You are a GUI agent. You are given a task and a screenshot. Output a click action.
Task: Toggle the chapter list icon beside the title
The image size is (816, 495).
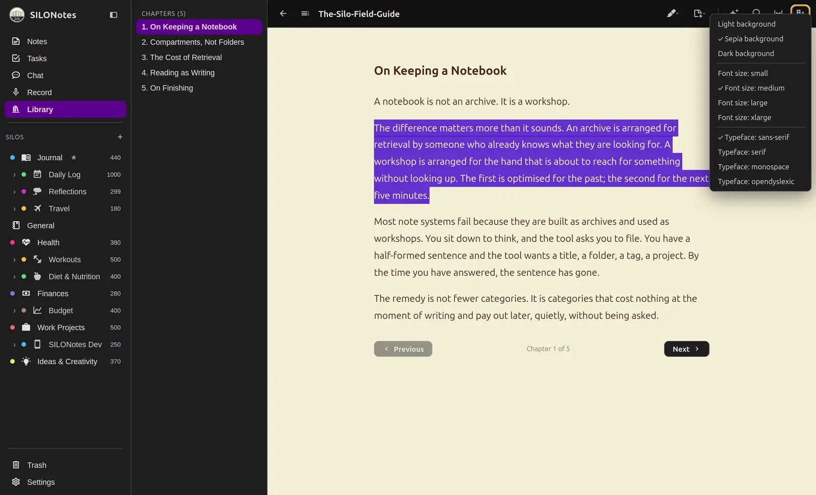tap(305, 14)
